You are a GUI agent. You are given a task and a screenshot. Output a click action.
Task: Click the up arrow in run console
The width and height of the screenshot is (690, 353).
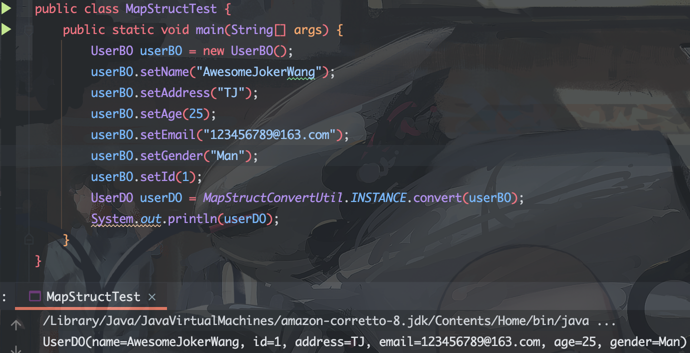pyautogui.click(x=15, y=325)
